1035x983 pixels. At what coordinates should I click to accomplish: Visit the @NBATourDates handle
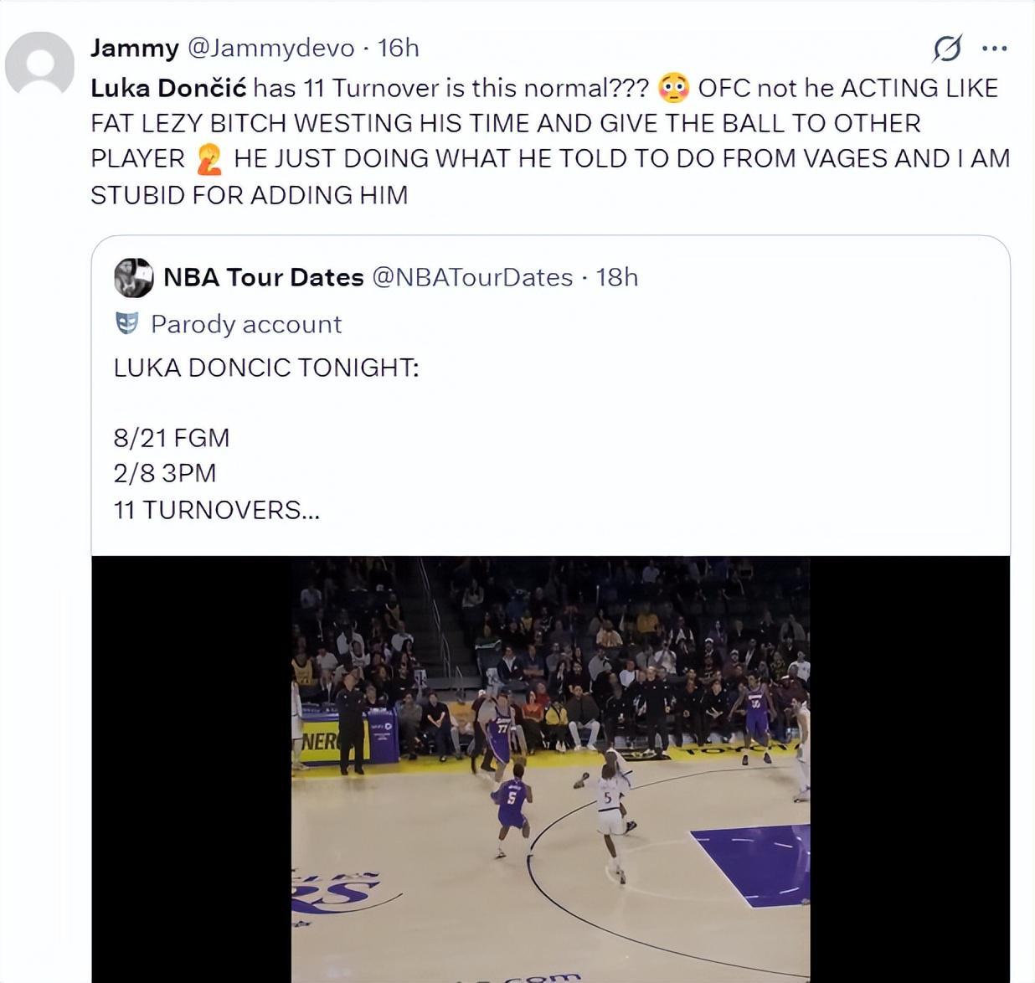point(472,277)
